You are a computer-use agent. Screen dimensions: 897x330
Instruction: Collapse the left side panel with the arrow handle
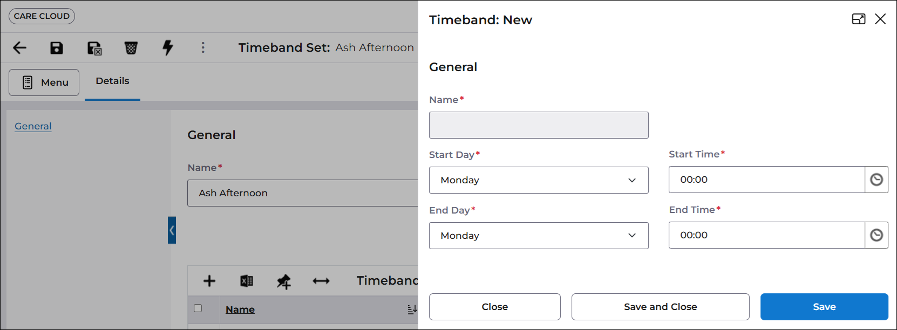pos(172,230)
